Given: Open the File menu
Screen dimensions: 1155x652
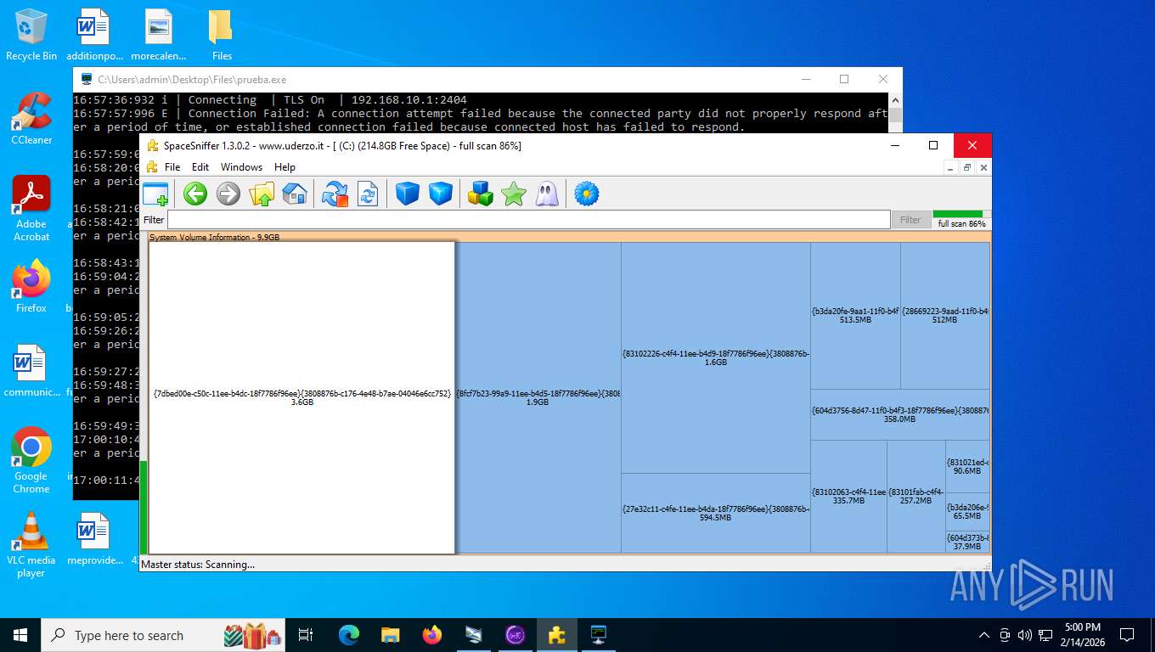Looking at the screenshot, I should [x=172, y=167].
